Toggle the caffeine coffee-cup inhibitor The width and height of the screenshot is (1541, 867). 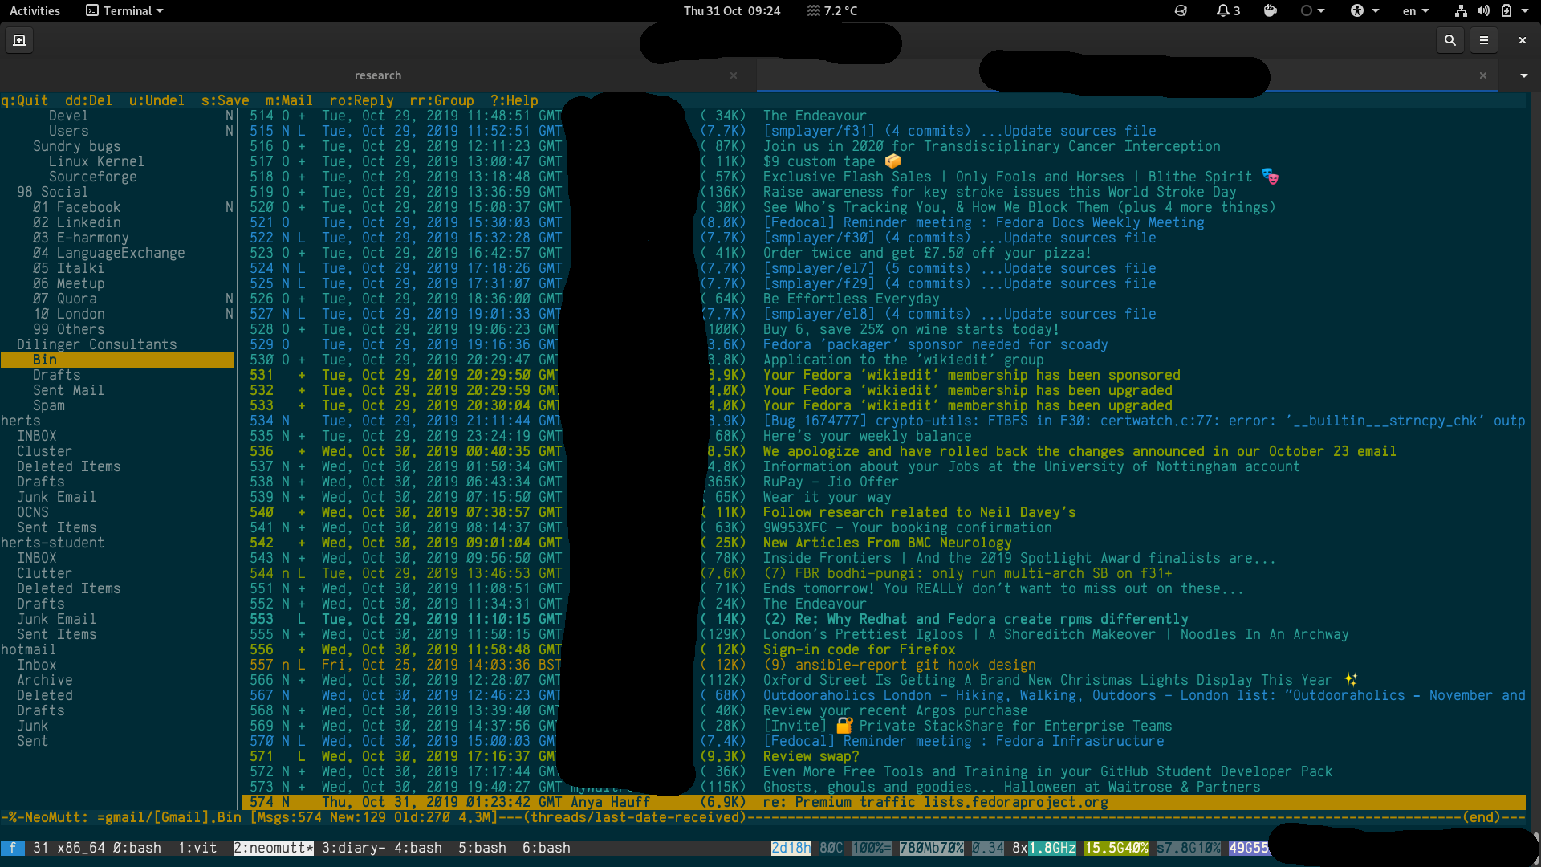(1270, 11)
